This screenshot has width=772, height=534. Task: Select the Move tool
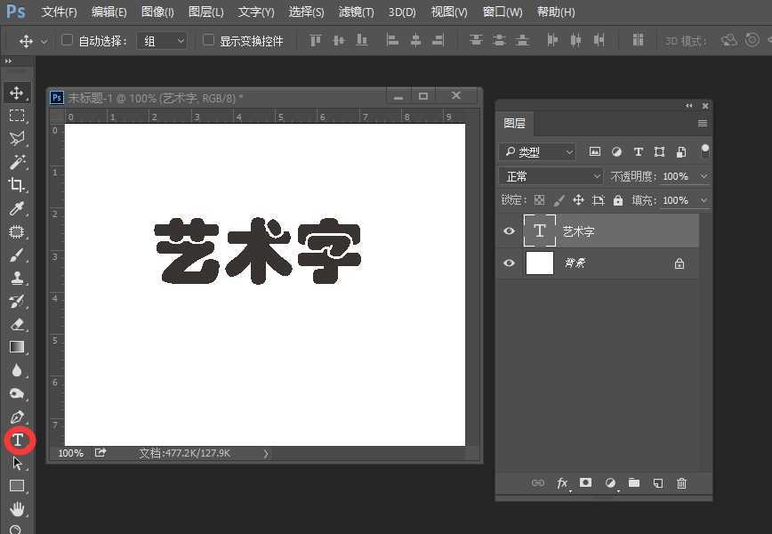[19, 92]
